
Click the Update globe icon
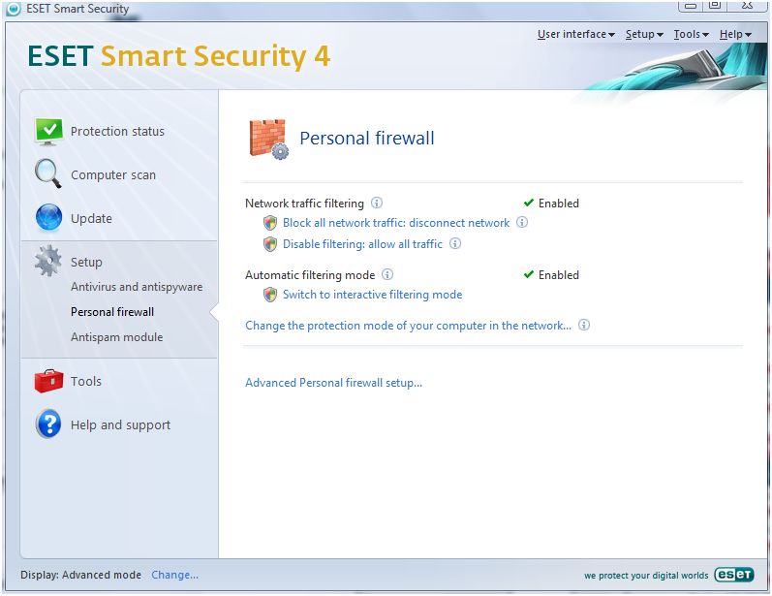click(x=48, y=218)
